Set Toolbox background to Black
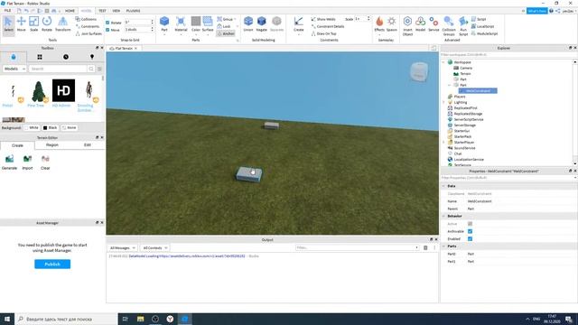The image size is (578, 325). coord(51,128)
